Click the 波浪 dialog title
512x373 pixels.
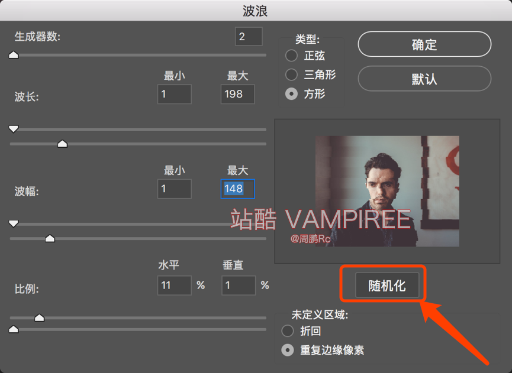(255, 11)
